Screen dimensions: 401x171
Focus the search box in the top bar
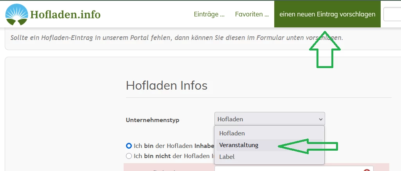392,14
